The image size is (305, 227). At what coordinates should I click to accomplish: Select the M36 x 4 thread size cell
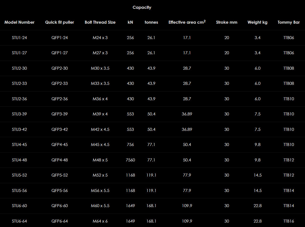click(x=100, y=99)
